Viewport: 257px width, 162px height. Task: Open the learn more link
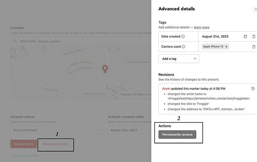tap(202, 27)
